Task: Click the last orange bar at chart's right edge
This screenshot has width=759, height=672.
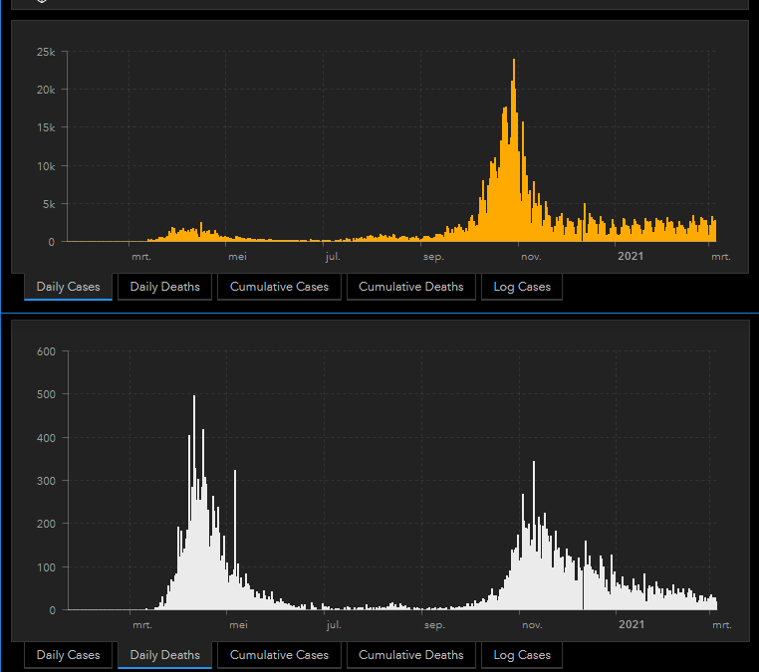Action: (x=714, y=231)
